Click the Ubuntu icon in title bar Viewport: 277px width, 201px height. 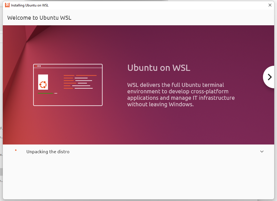pos(7,5)
